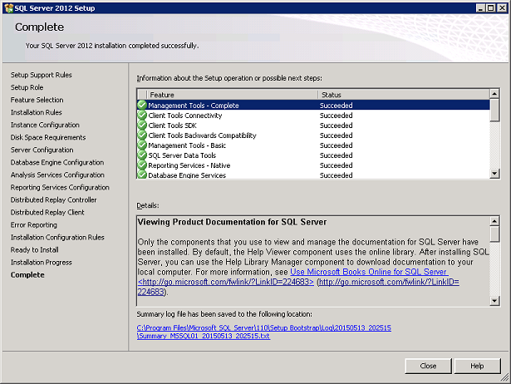Click the green check for Management Tools - Basic
The width and height of the screenshot is (511, 384).
pyautogui.click(x=142, y=145)
